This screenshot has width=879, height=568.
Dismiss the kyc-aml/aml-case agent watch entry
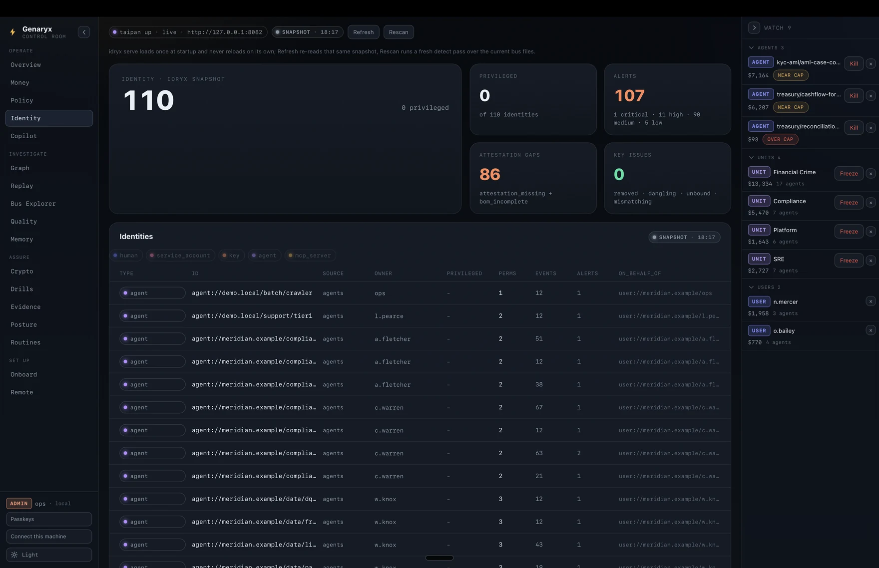coord(871,64)
